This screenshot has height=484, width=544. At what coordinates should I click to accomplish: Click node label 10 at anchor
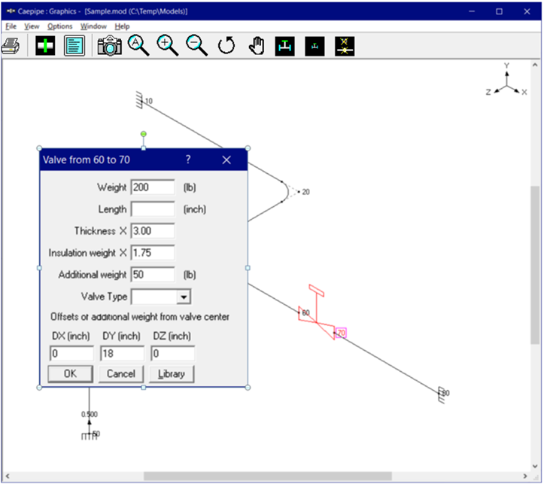149,101
